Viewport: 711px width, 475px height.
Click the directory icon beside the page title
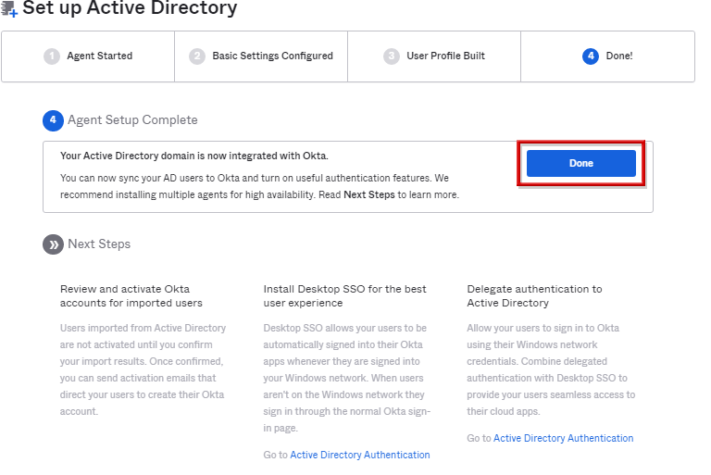9,9
